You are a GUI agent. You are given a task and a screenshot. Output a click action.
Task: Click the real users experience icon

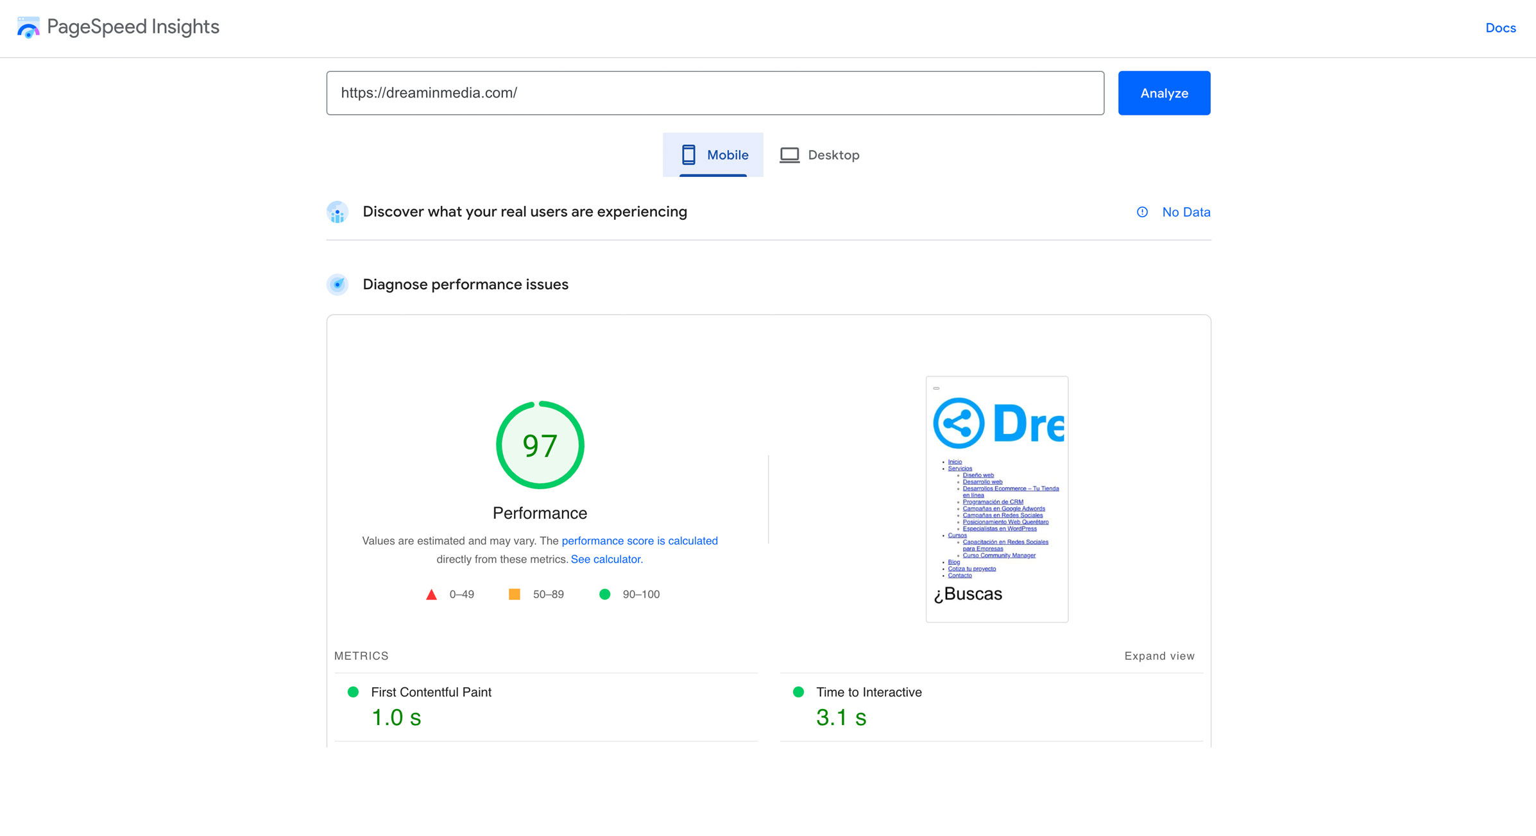[337, 212]
